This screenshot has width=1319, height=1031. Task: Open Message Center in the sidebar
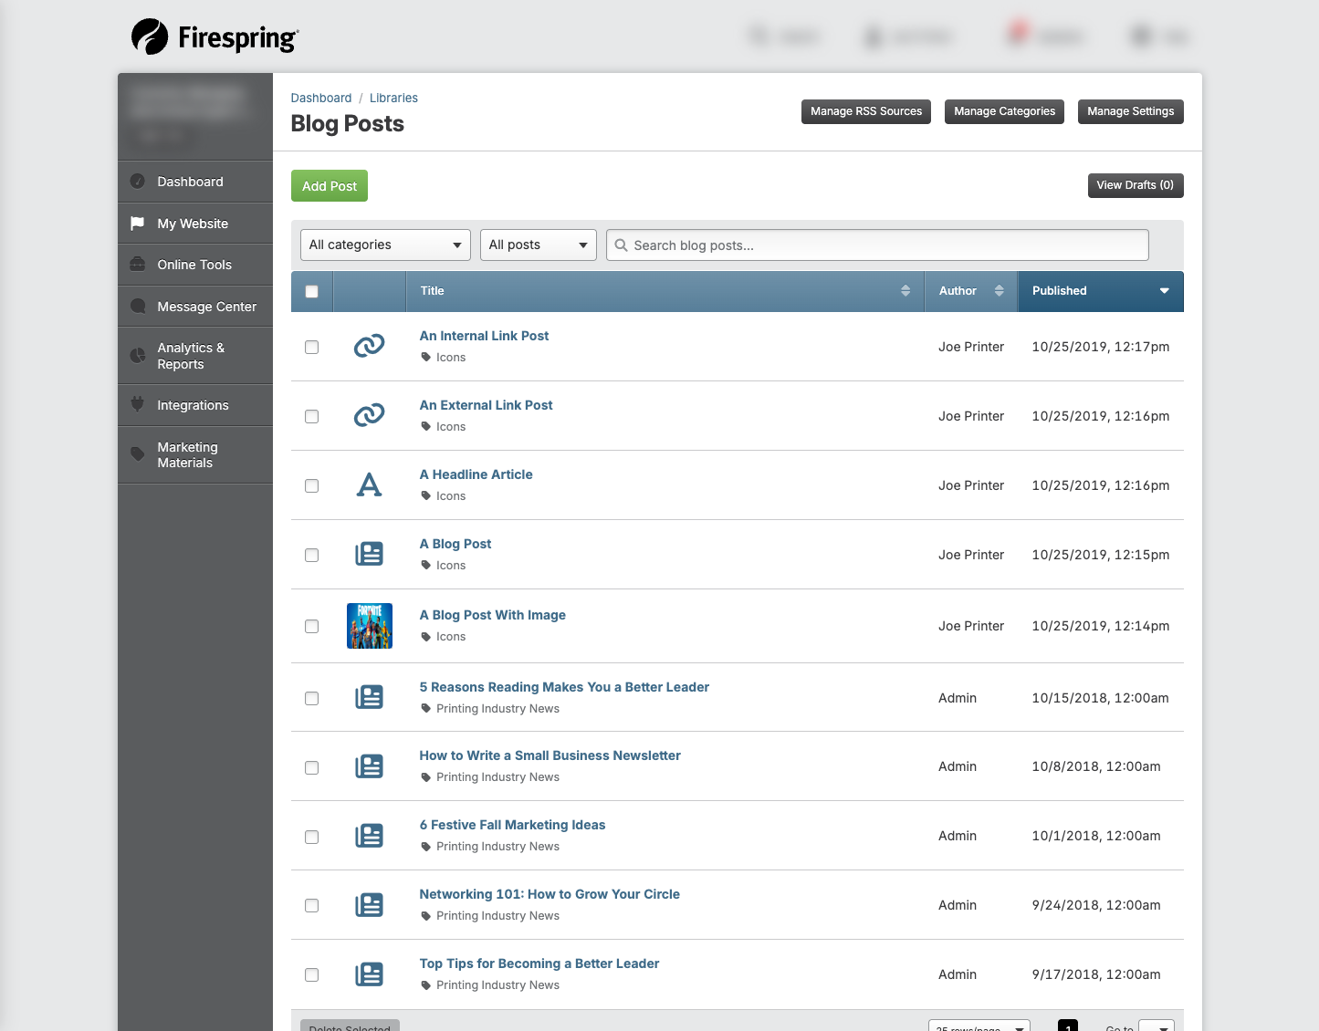[x=195, y=307]
